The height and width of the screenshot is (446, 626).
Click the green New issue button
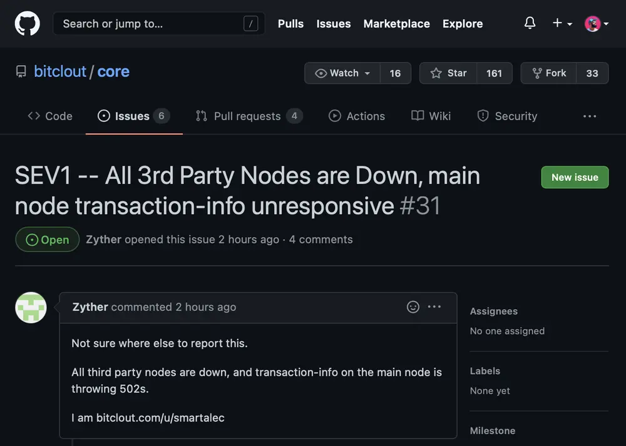(x=574, y=177)
